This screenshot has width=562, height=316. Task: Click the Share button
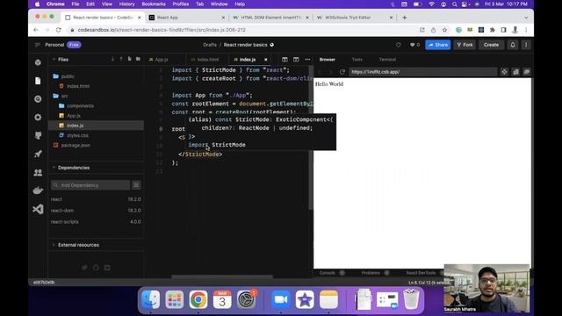click(437, 45)
